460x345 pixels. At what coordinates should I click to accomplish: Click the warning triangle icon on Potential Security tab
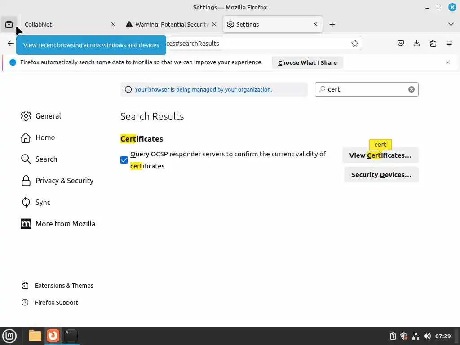point(129,24)
